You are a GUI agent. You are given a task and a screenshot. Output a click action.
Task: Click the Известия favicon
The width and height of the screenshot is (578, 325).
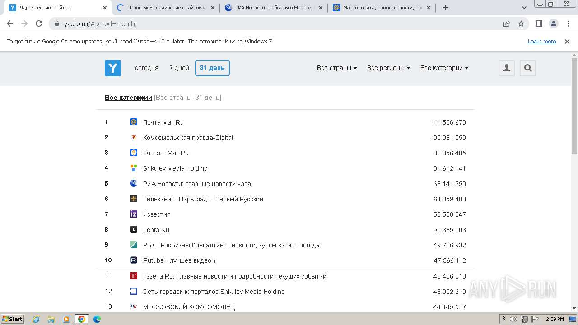[134, 214]
